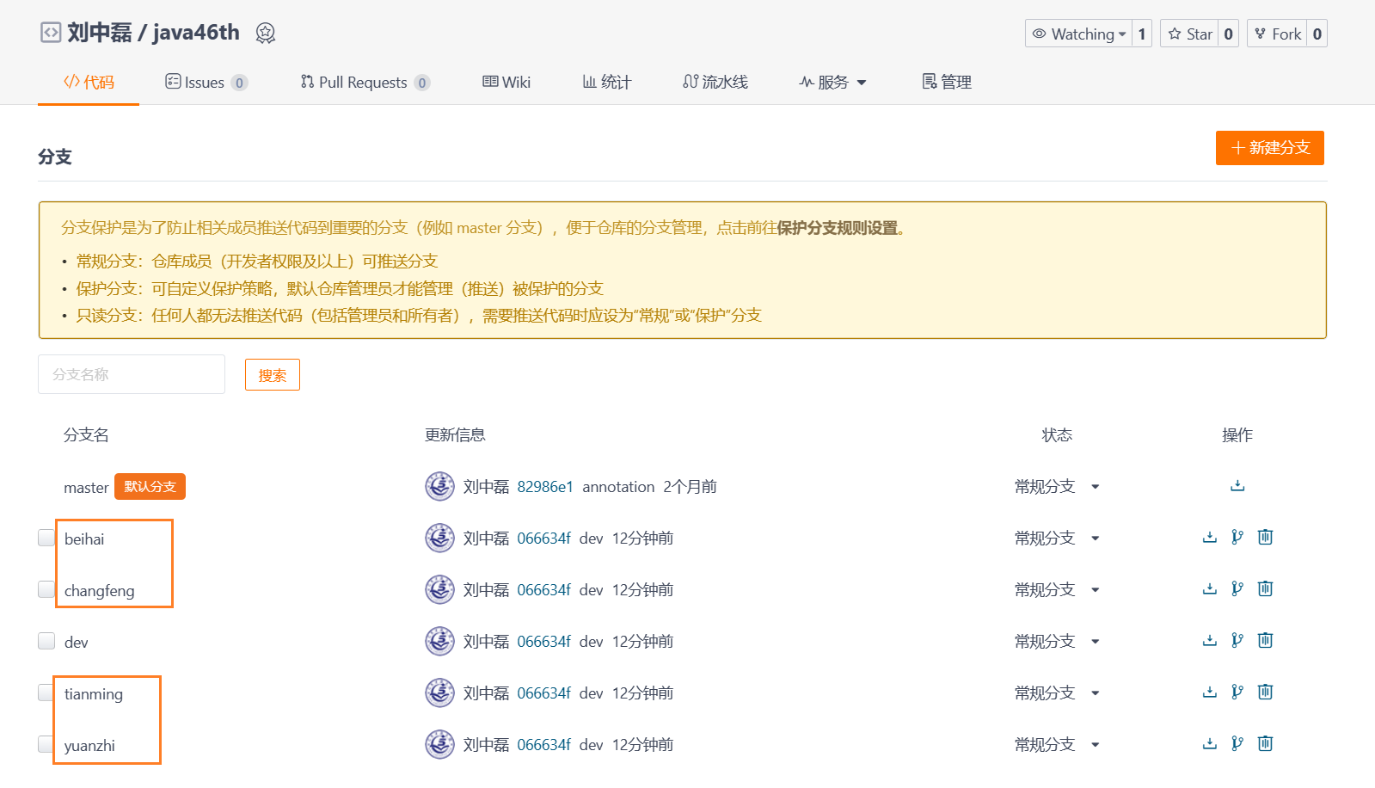Focus the 分支名称 search input field

132,374
